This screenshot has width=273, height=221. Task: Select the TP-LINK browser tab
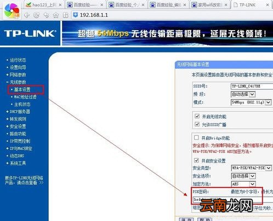pos(251,5)
